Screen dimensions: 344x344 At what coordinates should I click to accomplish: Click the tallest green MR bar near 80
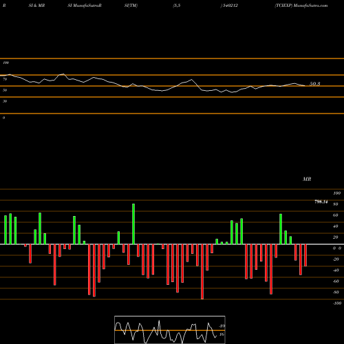[133, 224]
